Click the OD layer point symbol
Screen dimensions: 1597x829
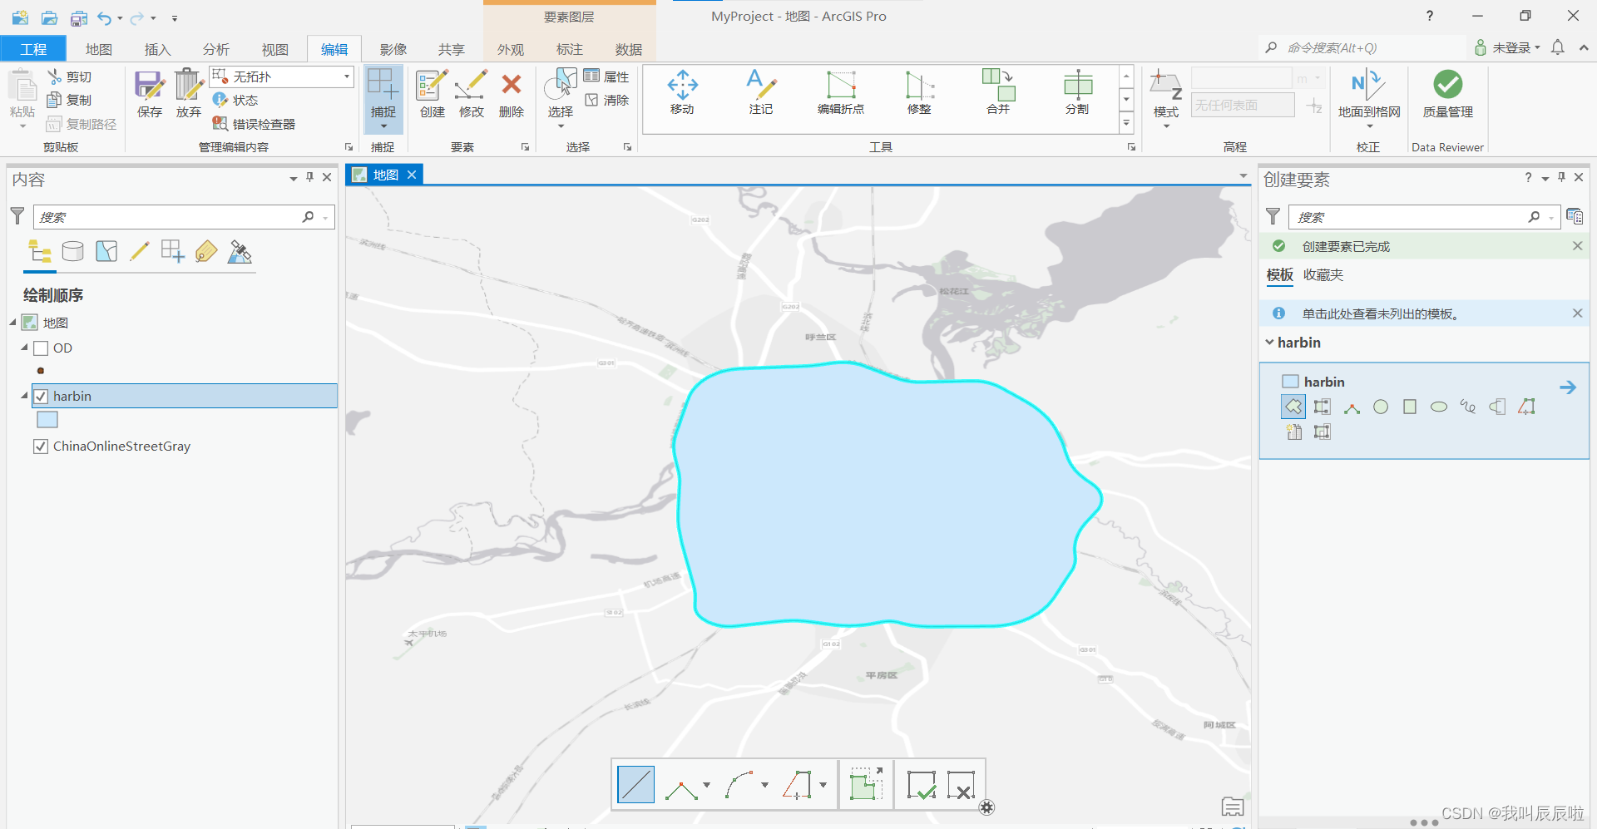coord(41,371)
